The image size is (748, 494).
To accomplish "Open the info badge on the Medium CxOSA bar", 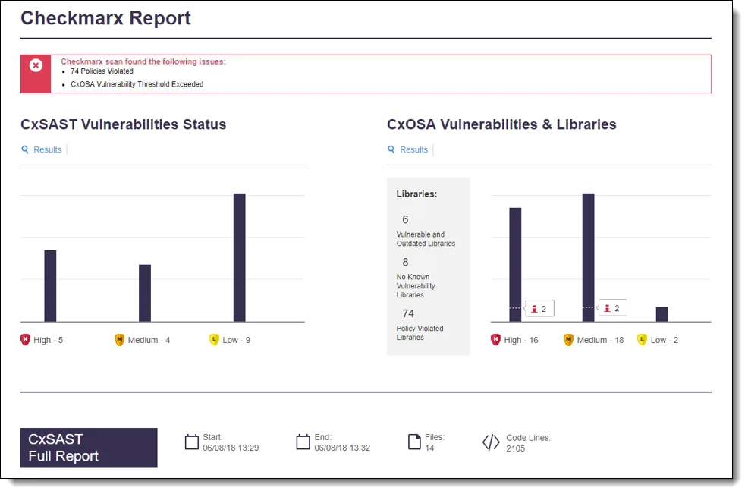I will pyautogui.click(x=611, y=308).
